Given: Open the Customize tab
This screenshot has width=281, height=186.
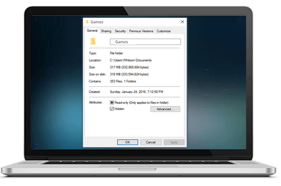Looking at the screenshot, I should [x=163, y=31].
